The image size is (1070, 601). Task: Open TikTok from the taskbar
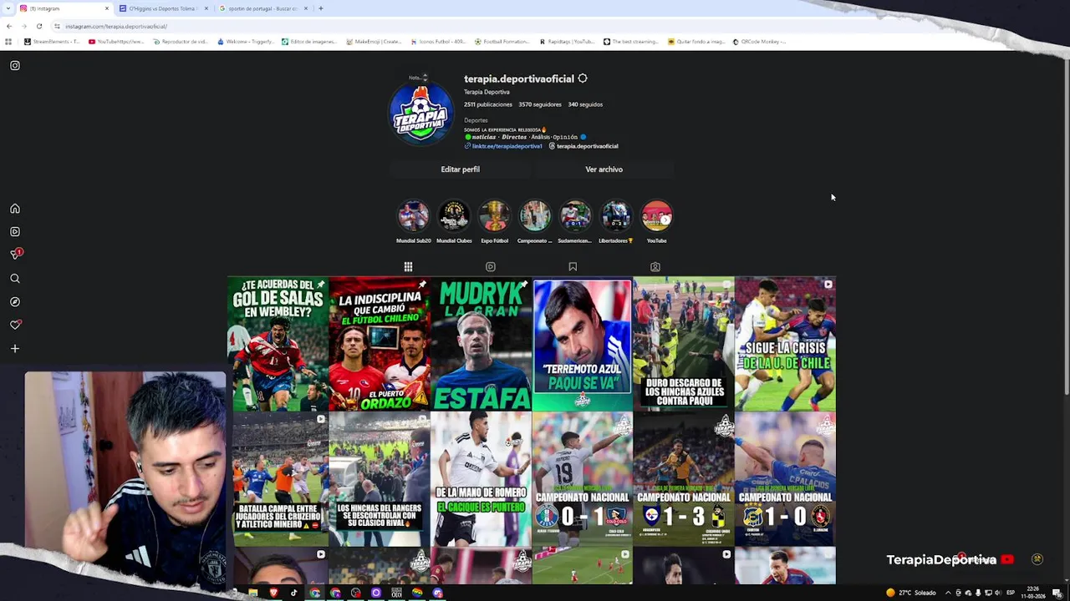[x=293, y=593]
